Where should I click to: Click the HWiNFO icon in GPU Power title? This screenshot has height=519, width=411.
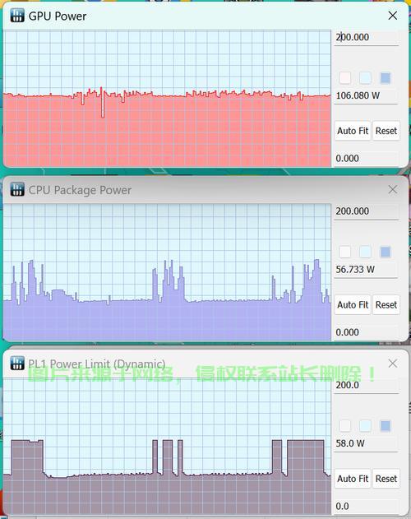click(x=17, y=16)
